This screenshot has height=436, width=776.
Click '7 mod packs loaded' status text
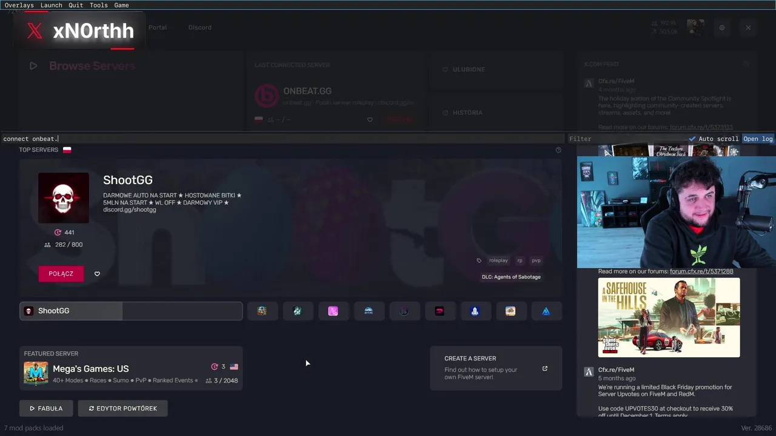(33, 428)
